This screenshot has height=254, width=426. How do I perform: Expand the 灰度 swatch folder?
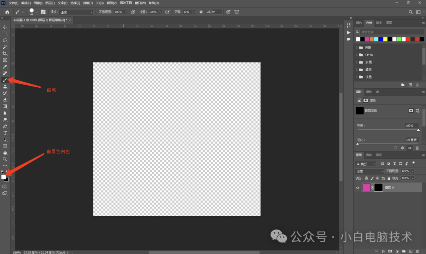point(357,62)
